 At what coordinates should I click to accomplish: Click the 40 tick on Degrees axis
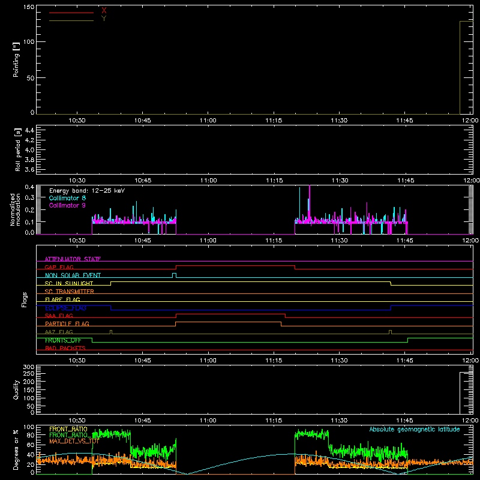pos(31,455)
